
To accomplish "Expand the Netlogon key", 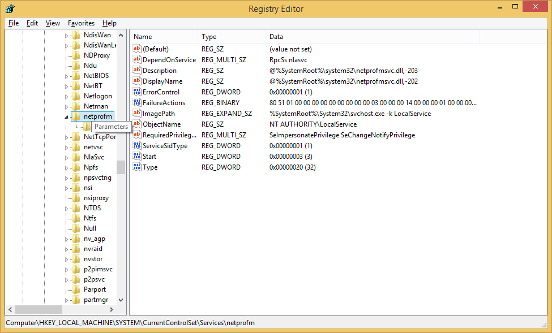I will tap(66, 96).
